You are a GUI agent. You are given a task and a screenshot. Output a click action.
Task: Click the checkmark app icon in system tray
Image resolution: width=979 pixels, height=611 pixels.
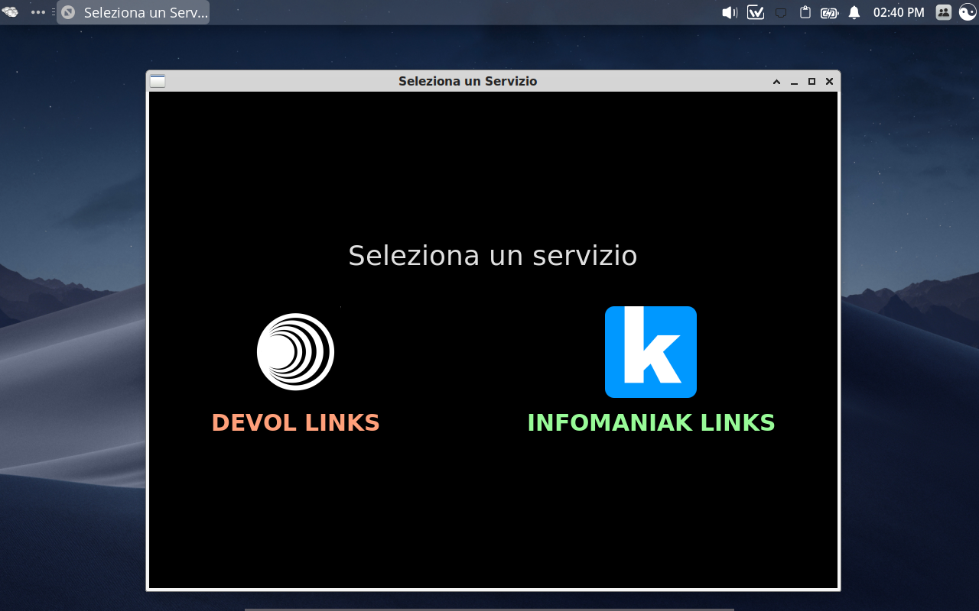click(x=756, y=12)
